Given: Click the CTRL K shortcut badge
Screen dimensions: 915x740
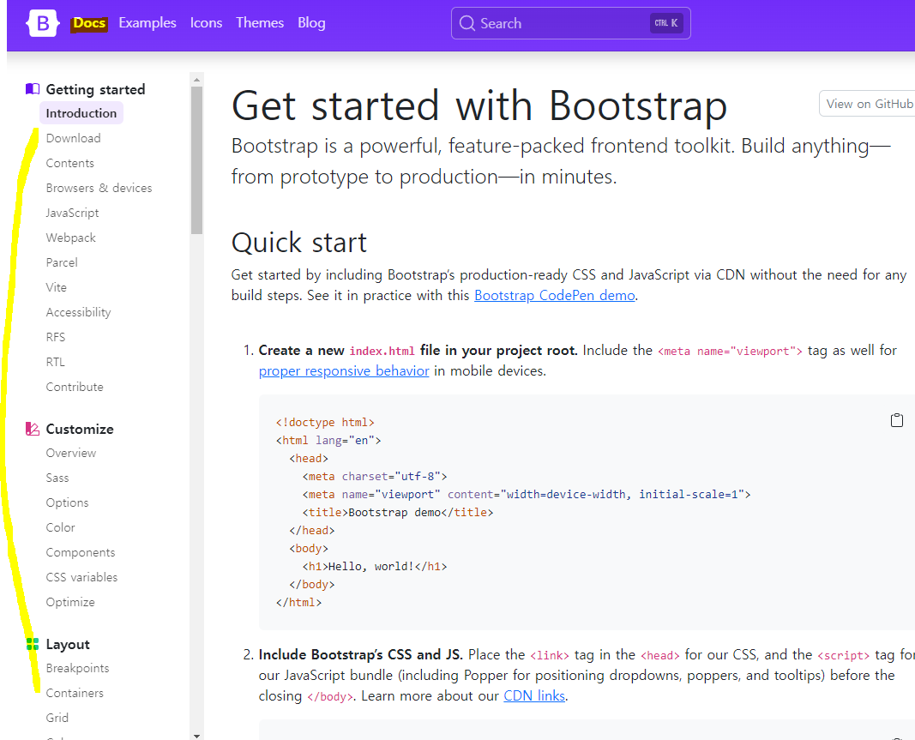Looking at the screenshot, I should pos(666,23).
